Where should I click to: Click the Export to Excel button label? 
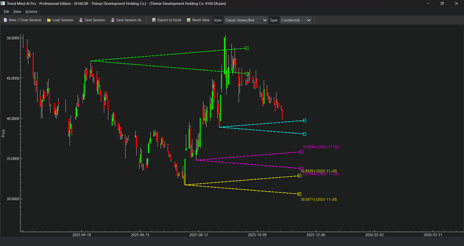(169, 20)
